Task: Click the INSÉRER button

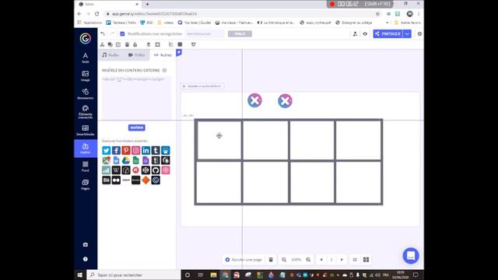Action: pos(137,128)
